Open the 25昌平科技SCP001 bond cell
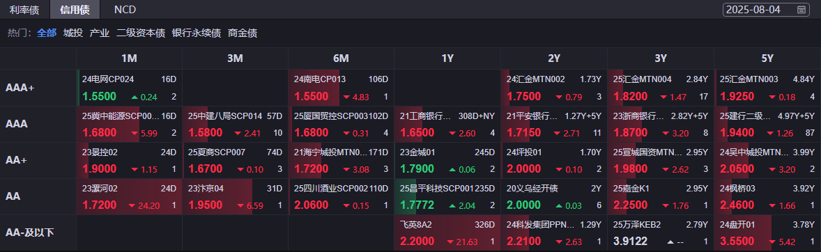 coord(447,196)
